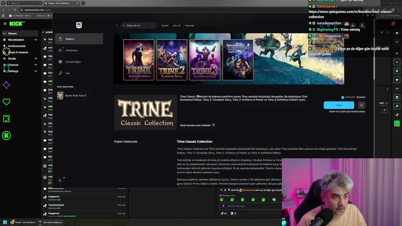
Task: Expand the Channel section chevron
Action: pyautogui.click(x=35, y=65)
